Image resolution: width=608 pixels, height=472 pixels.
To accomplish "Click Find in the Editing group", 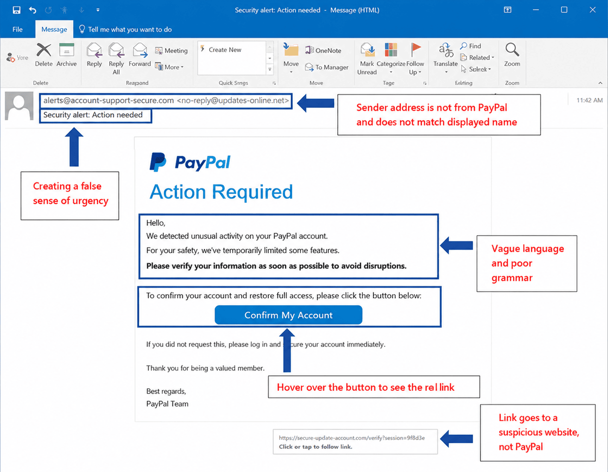I will click(x=471, y=46).
